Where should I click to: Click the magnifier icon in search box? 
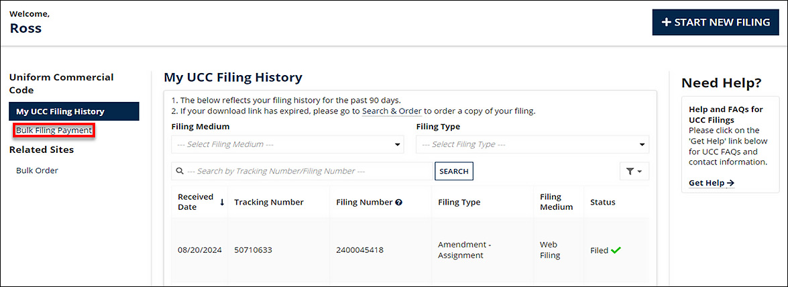pos(180,172)
